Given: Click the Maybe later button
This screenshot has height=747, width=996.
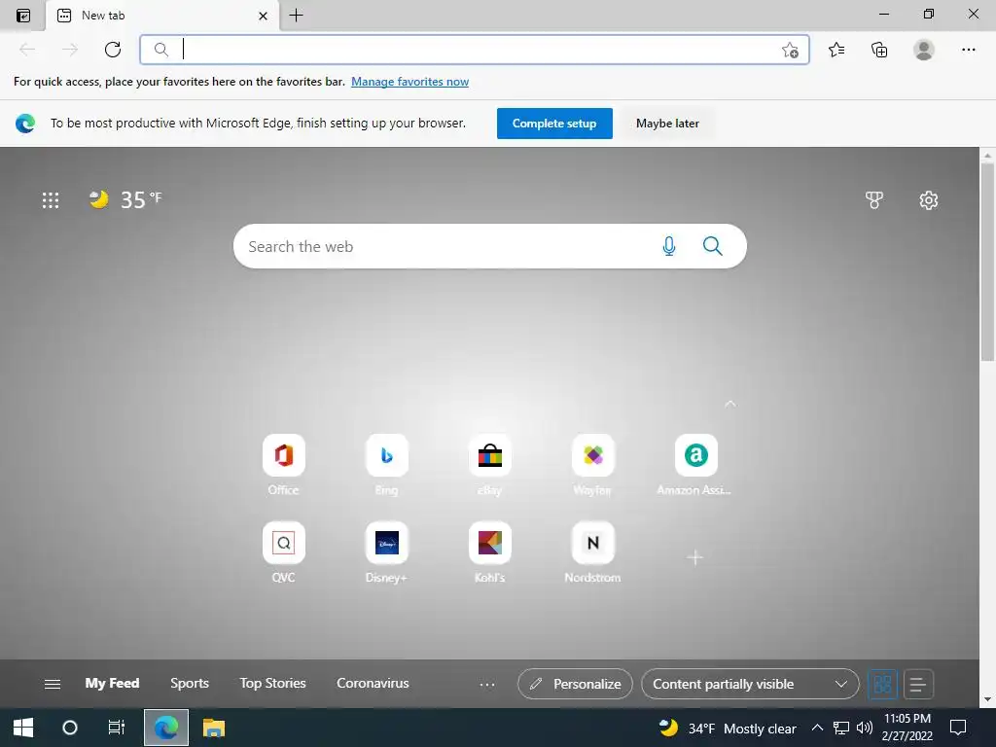Looking at the screenshot, I should (667, 124).
